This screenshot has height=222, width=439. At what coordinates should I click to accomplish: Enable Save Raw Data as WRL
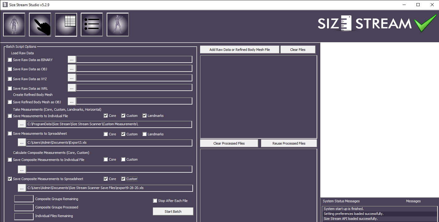pos(10,88)
